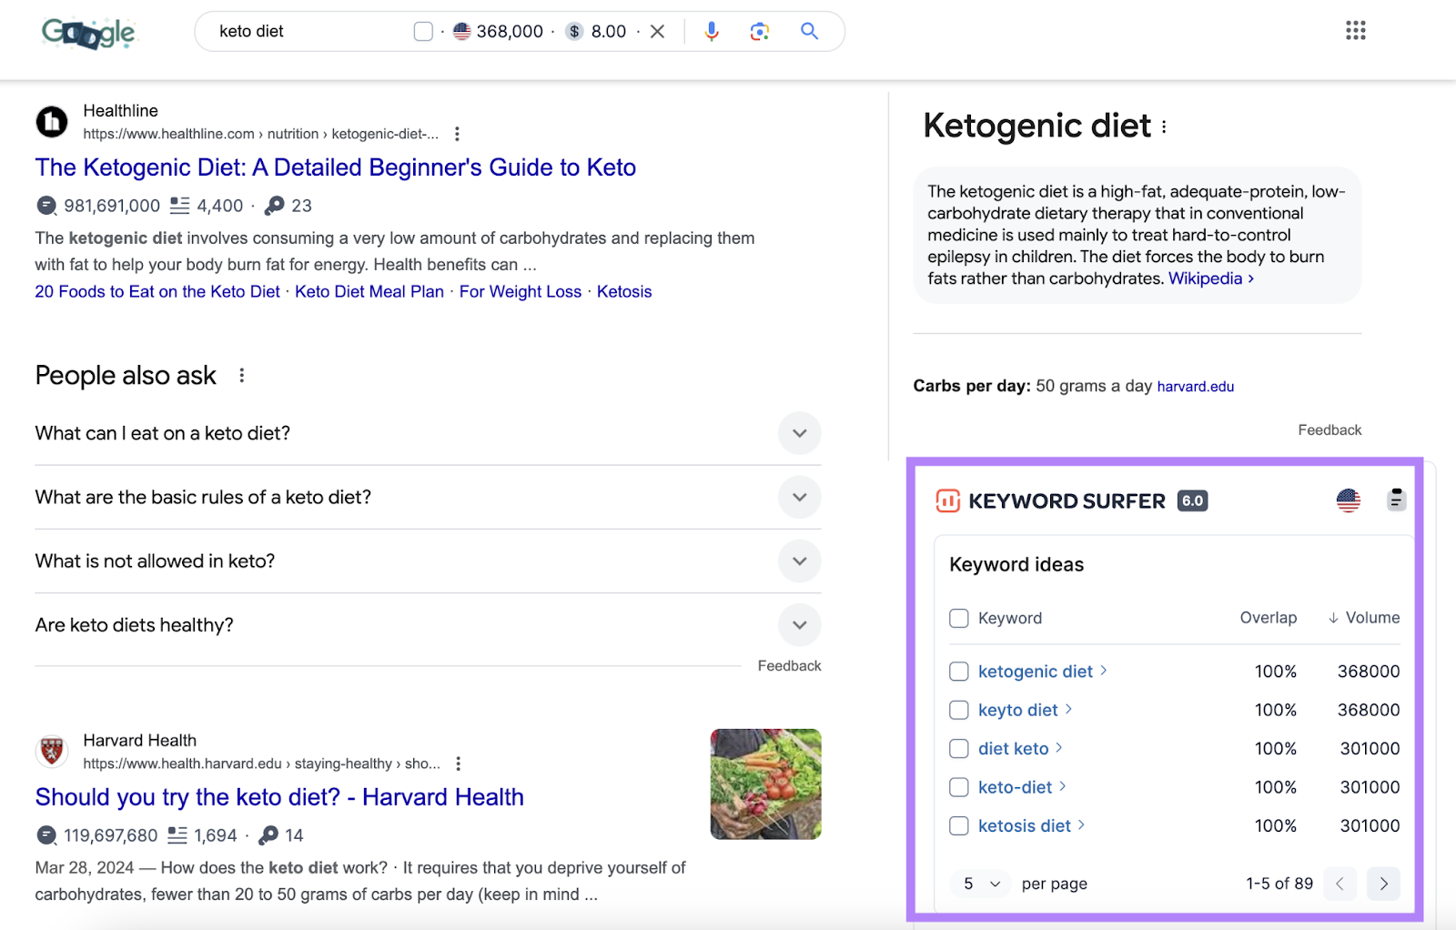Click the word count icon beside 4,400
The height and width of the screenshot is (930, 1456).
pos(180,206)
